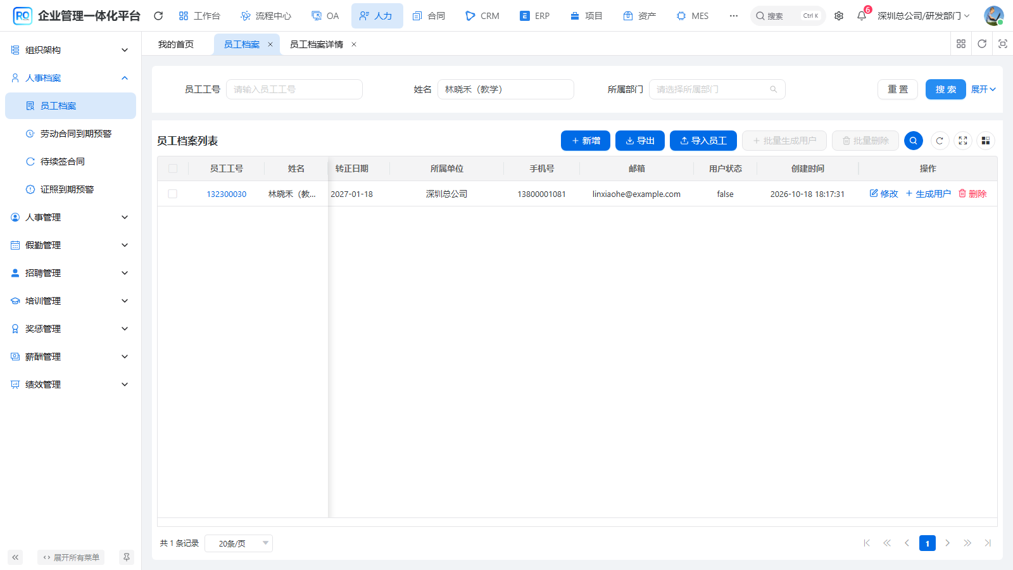Close the 员工档案 tab

(x=270, y=44)
